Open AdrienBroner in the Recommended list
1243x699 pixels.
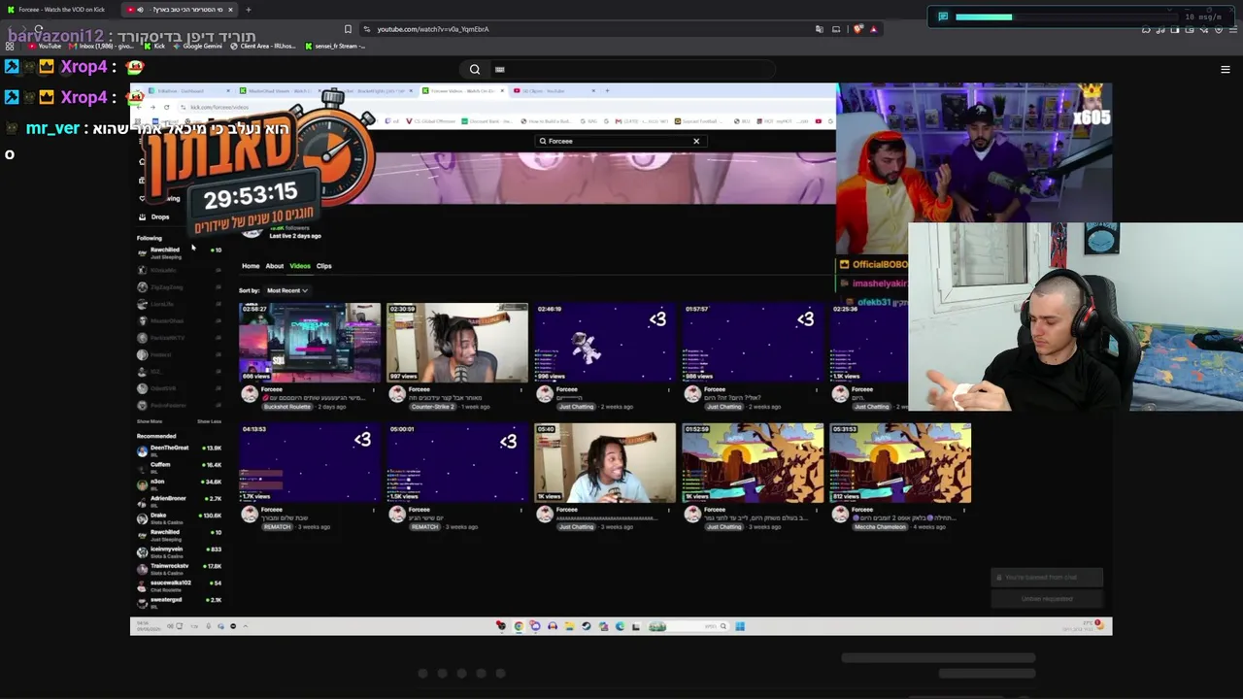(x=180, y=500)
